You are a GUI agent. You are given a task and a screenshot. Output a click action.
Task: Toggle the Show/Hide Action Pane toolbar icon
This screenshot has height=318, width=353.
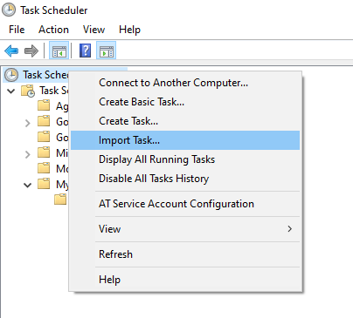pyautogui.click(x=107, y=51)
